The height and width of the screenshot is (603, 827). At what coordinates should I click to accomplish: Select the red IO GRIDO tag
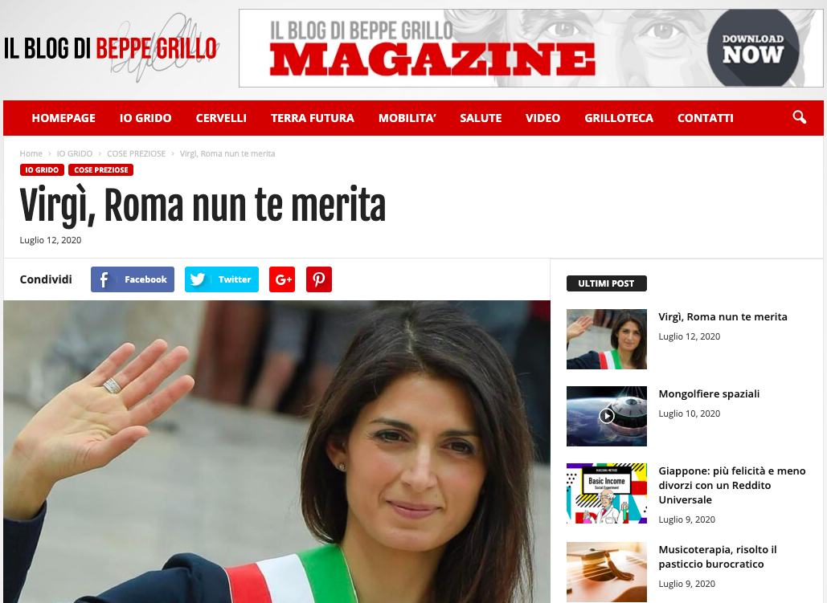(42, 169)
